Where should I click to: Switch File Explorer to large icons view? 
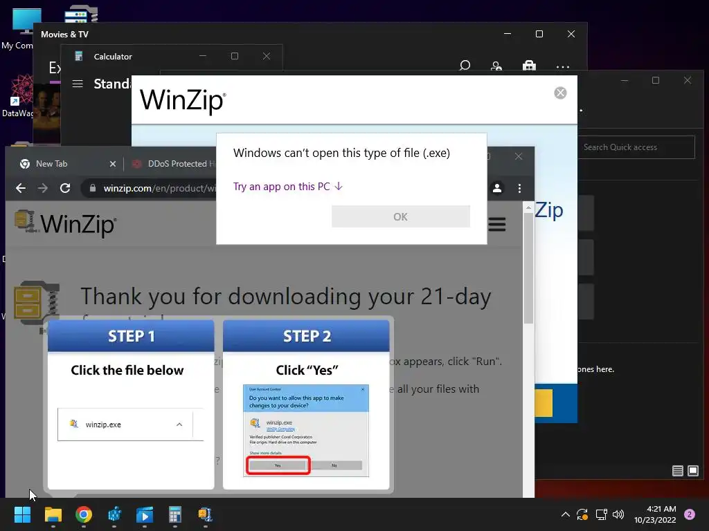(x=692, y=471)
